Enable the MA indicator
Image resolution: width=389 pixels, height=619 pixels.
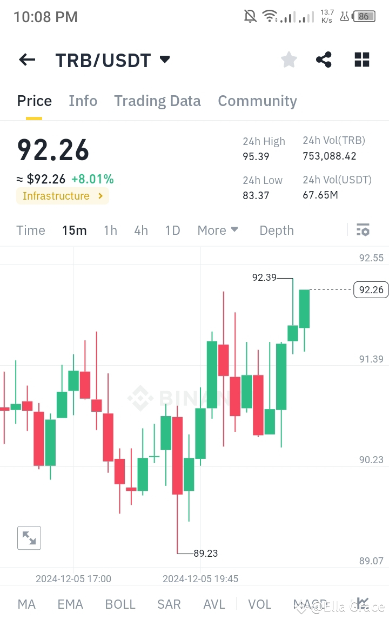26,604
